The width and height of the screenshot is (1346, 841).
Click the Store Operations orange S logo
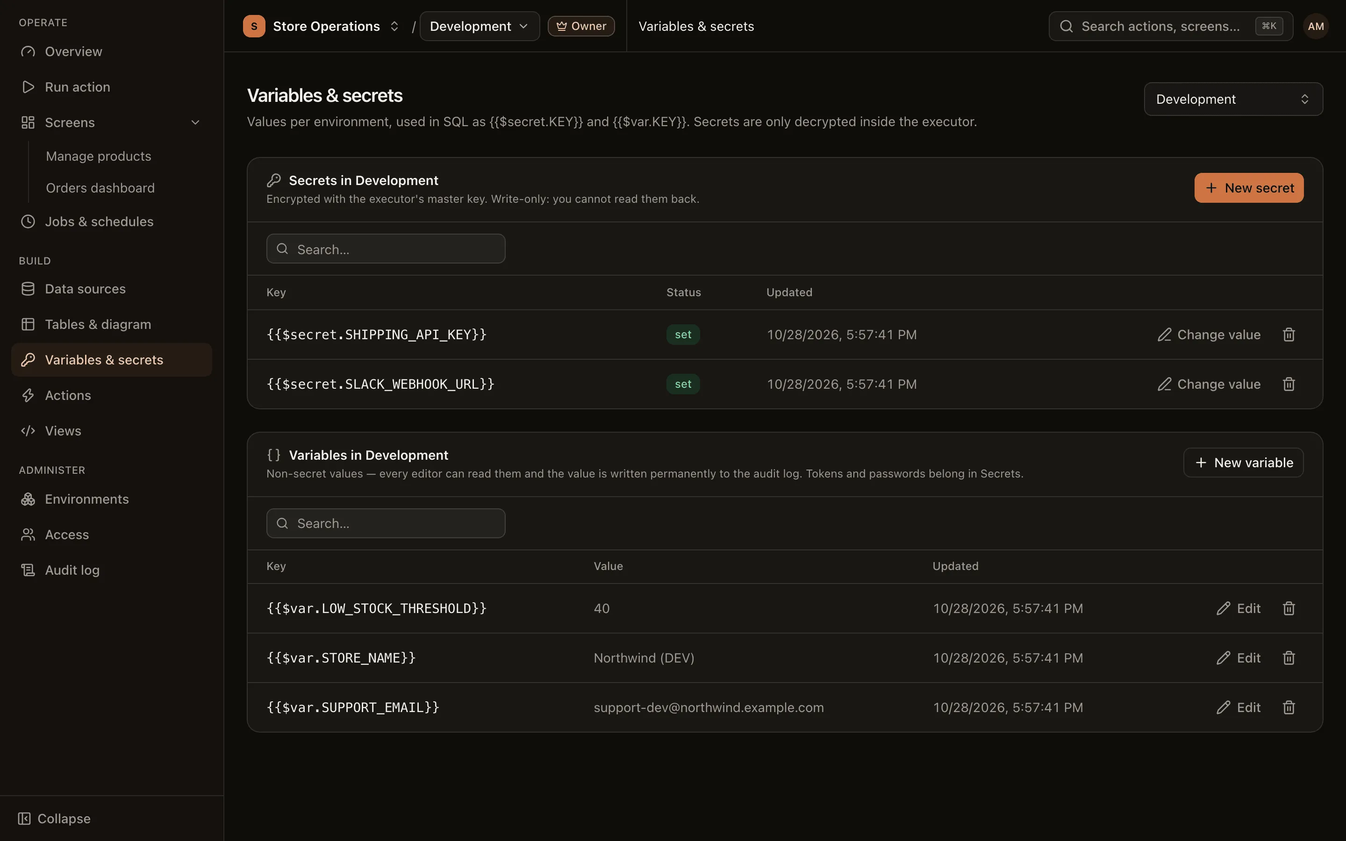pyautogui.click(x=254, y=26)
